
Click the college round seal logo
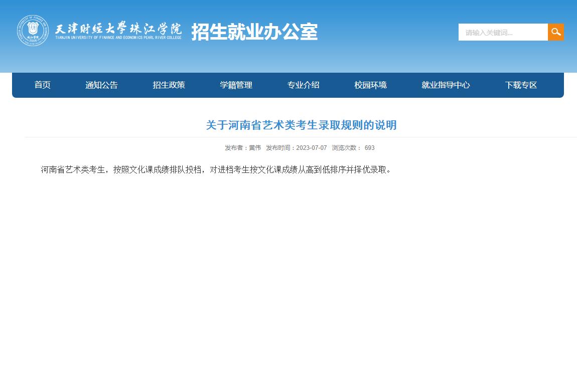pos(33,31)
